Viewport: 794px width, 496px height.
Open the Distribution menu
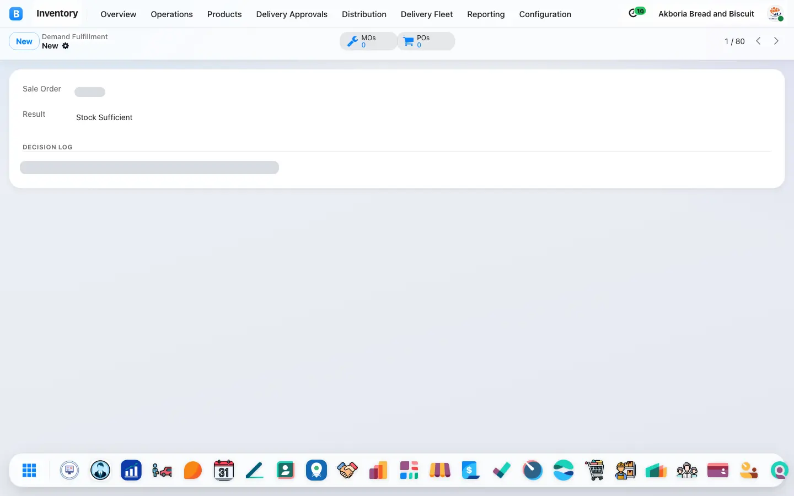pos(364,14)
